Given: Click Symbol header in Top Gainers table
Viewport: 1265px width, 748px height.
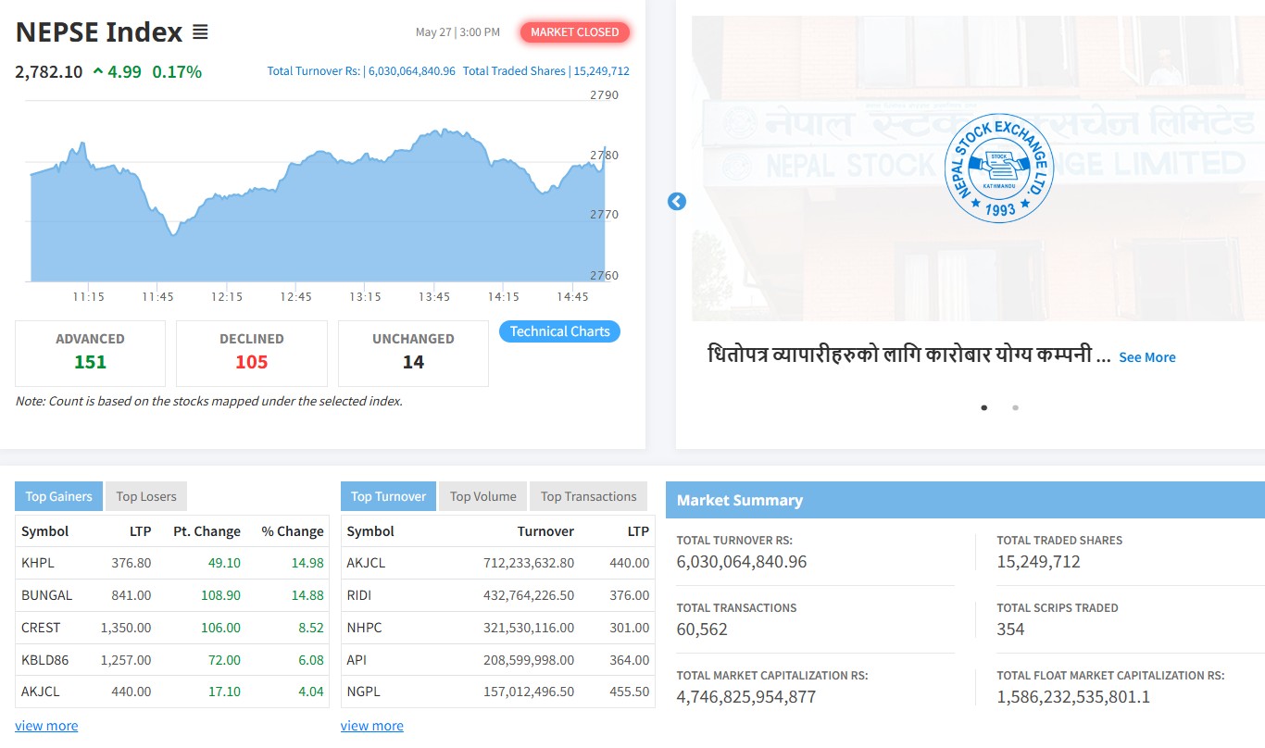Looking at the screenshot, I should 45,531.
